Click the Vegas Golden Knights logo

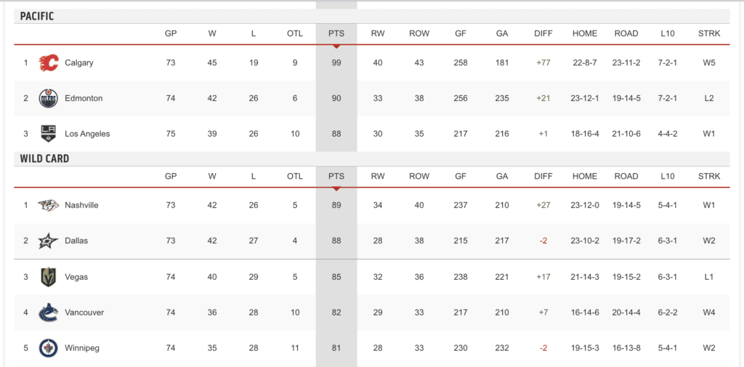(x=49, y=277)
